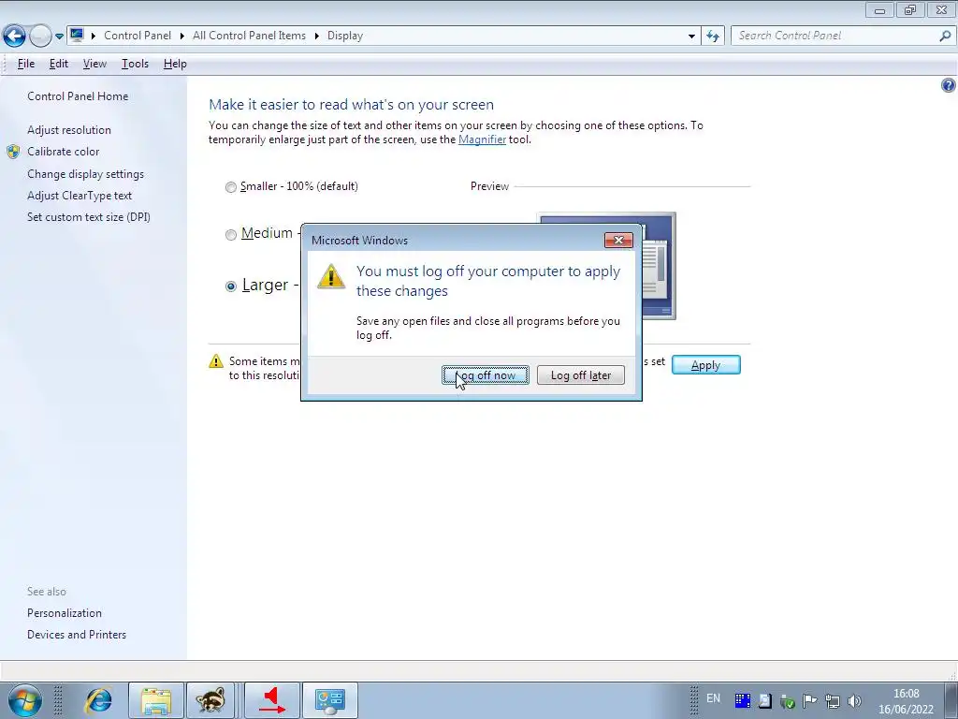The image size is (958, 719).
Task: Open Adjust resolution link
Action: [x=69, y=129]
